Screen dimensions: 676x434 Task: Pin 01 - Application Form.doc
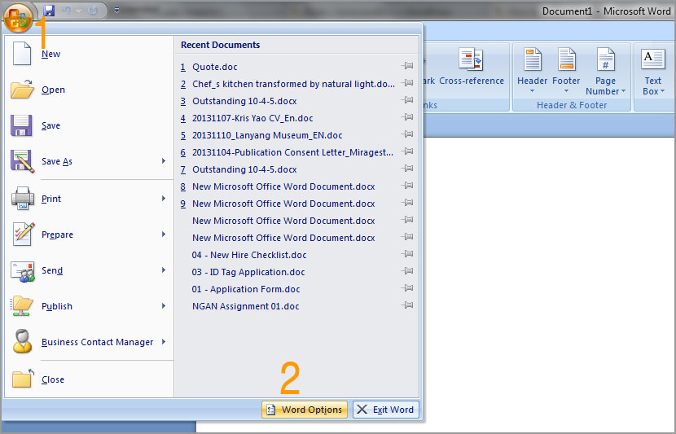(407, 288)
